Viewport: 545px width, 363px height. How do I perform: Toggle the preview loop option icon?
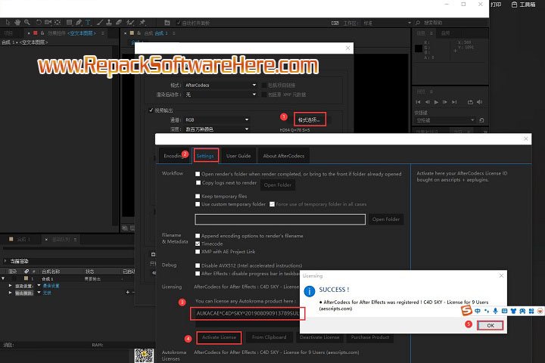(x=470, y=102)
